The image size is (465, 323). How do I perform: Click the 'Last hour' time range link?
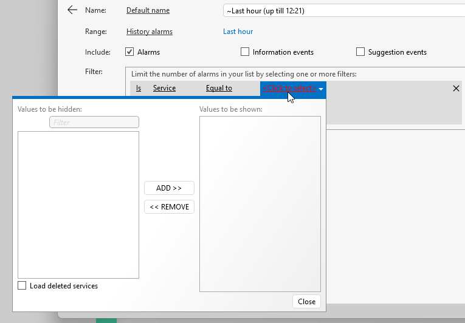point(238,32)
